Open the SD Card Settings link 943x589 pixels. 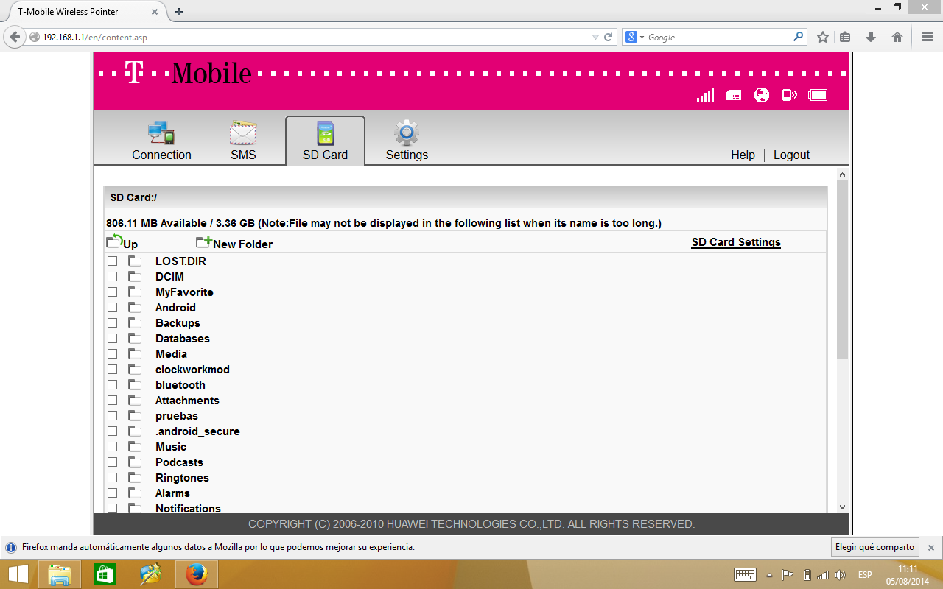[735, 242]
